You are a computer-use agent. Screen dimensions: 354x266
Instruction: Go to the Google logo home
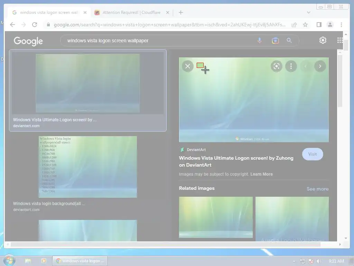(28, 41)
